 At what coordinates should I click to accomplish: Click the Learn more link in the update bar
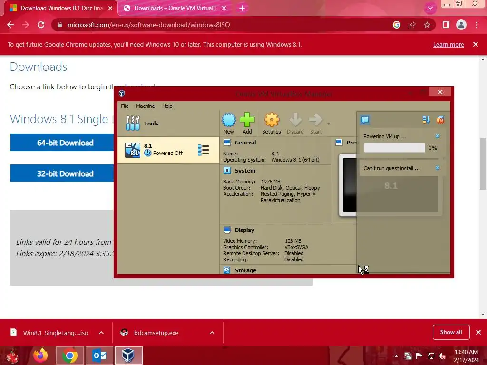(448, 44)
